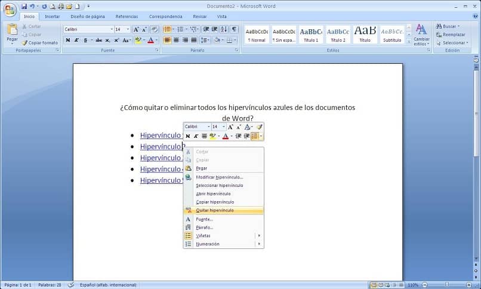Click the Redo icon in Quick Access Toolbar
The height and width of the screenshot is (289, 481).
[x=45, y=6]
